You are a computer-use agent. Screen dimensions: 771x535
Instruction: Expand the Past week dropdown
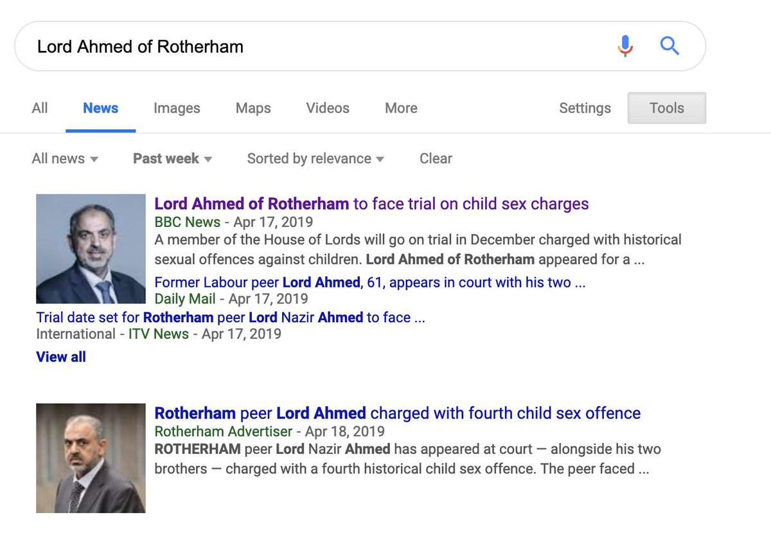(172, 158)
